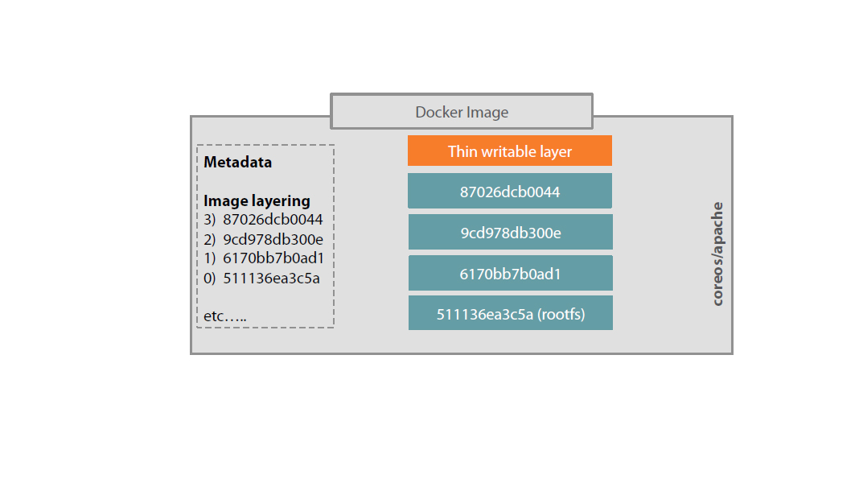Viewport: 859px width, 483px height.
Task: Select the orange Thin writable layer block
Action: [x=510, y=151]
